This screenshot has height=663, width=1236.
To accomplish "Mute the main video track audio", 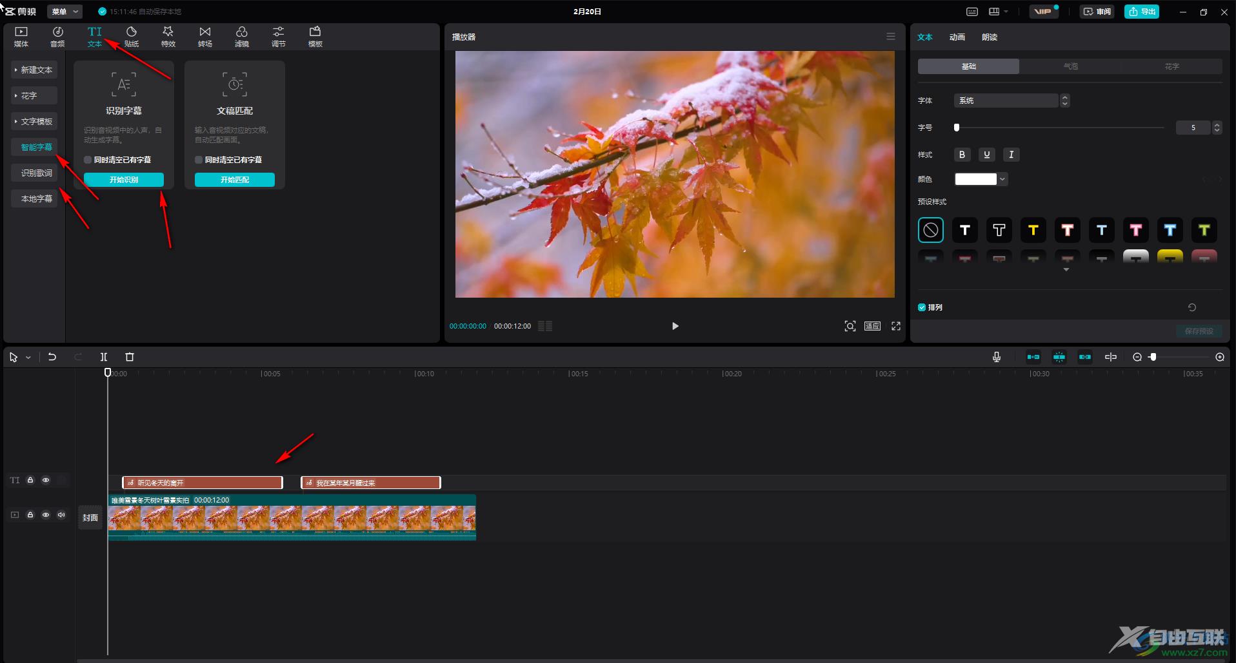I will [61, 515].
